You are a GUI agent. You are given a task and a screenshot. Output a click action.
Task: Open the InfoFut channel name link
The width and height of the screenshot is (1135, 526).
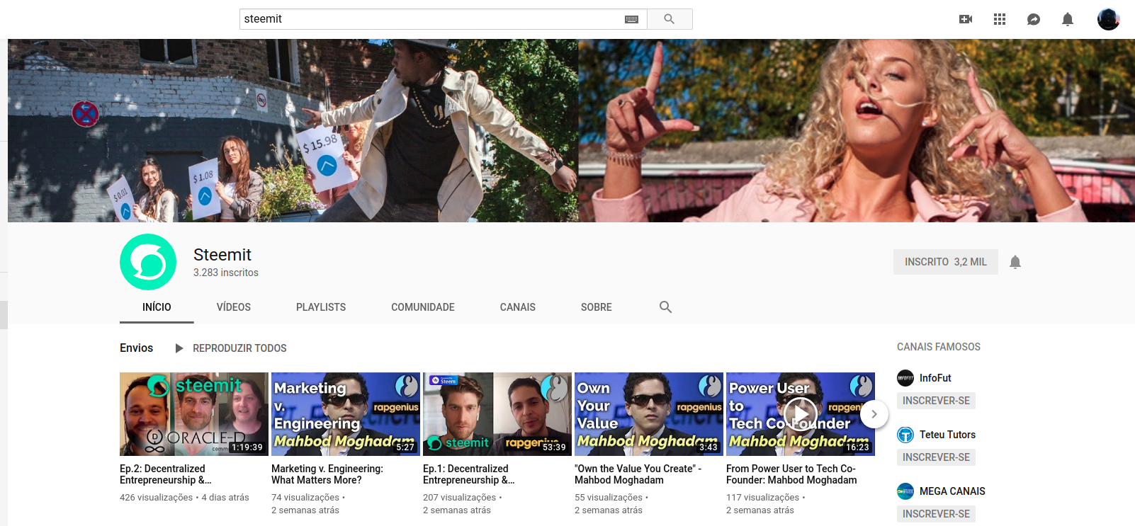click(935, 378)
